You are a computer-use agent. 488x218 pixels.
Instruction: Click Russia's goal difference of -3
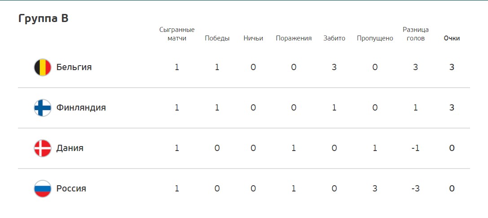pos(415,189)
